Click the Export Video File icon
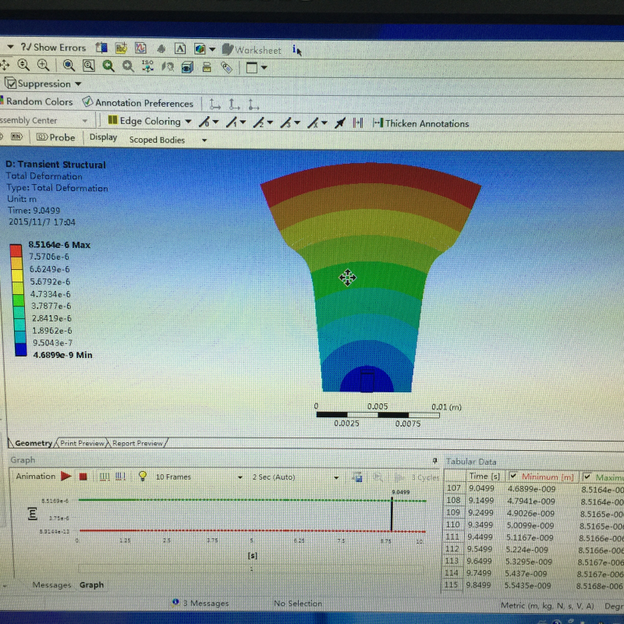The width and height of the screenshot is (624, 624). pos(357,477)
